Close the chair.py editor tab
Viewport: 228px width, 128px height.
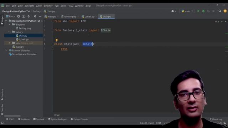click(x=113, y=16)
